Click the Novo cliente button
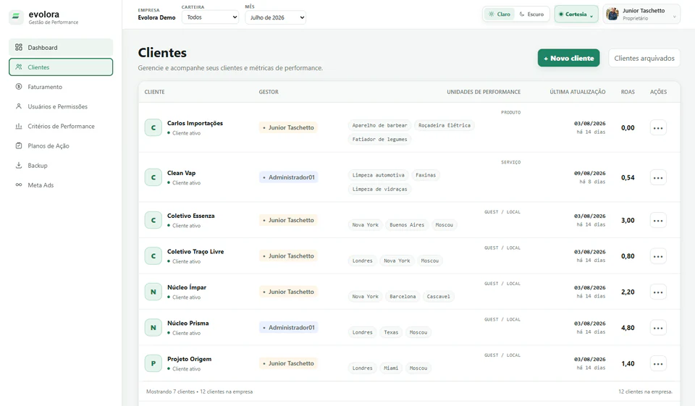 click(x=569, y=58)
